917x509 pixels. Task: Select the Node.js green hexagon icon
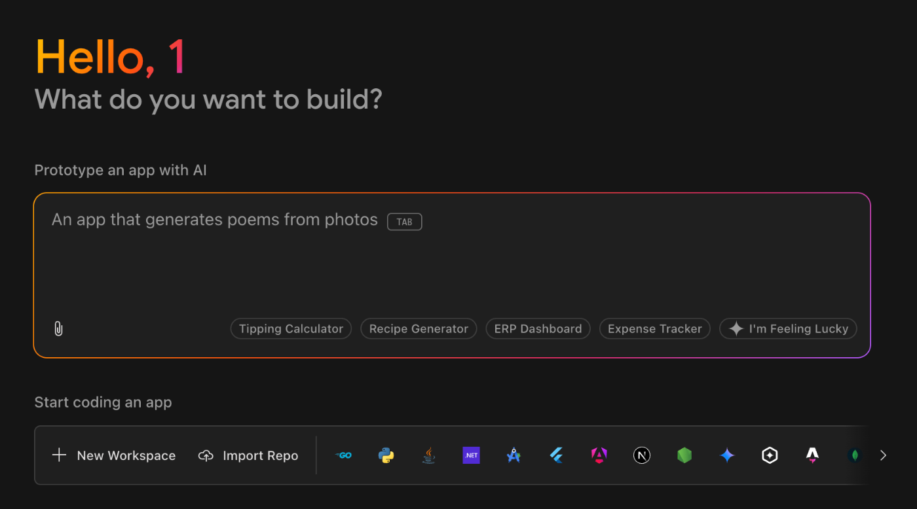click(x=684, y=455)
